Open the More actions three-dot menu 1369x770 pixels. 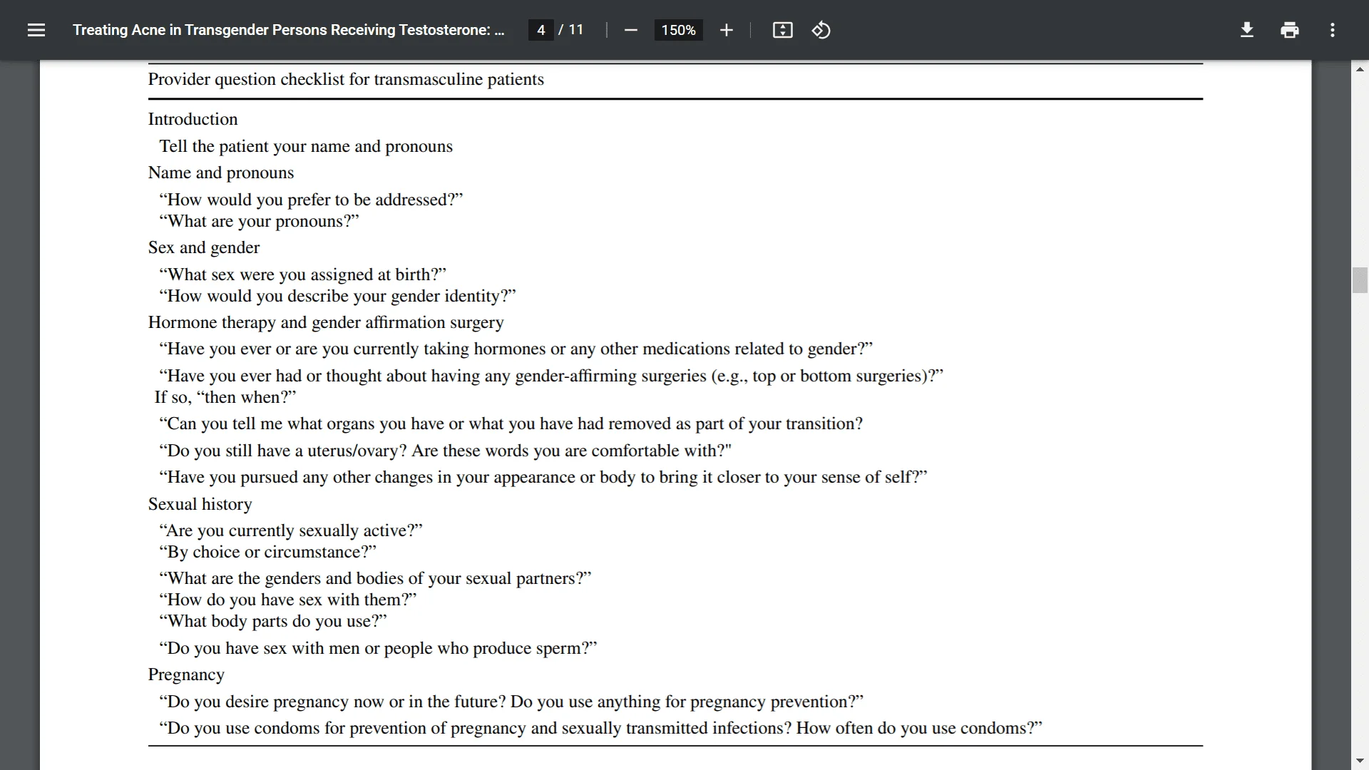click(x=1332, y=30)
